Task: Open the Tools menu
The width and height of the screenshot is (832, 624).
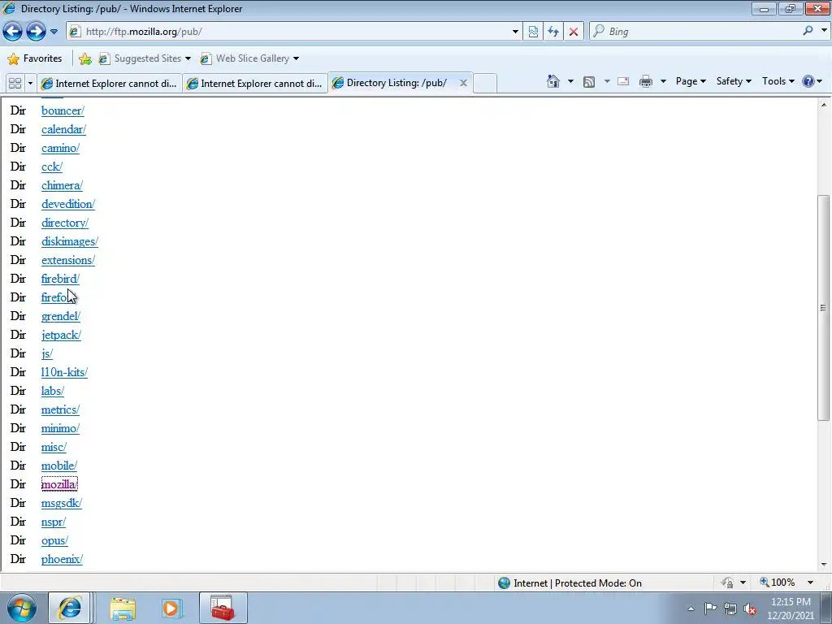Action: (x=778, y=81)
